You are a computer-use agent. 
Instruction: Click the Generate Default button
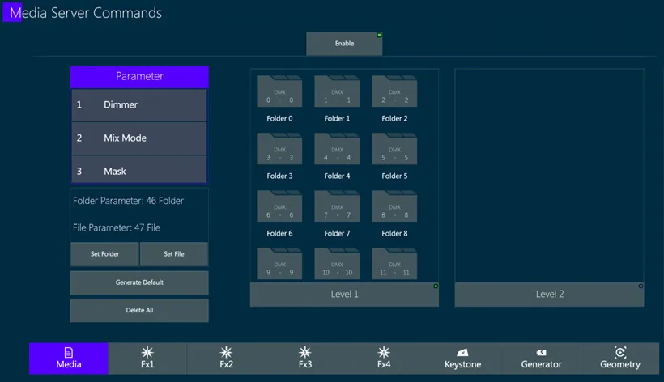pos(139,282)
